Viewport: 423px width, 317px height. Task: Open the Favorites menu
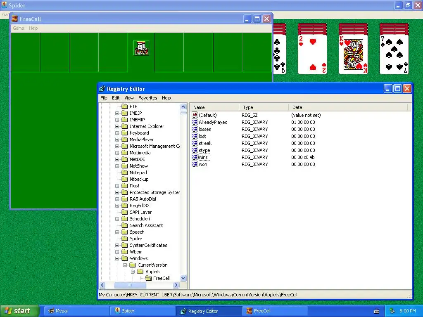click(147, 98)
